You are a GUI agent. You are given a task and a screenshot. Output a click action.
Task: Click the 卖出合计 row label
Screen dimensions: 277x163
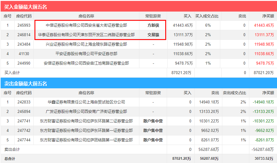12,150
